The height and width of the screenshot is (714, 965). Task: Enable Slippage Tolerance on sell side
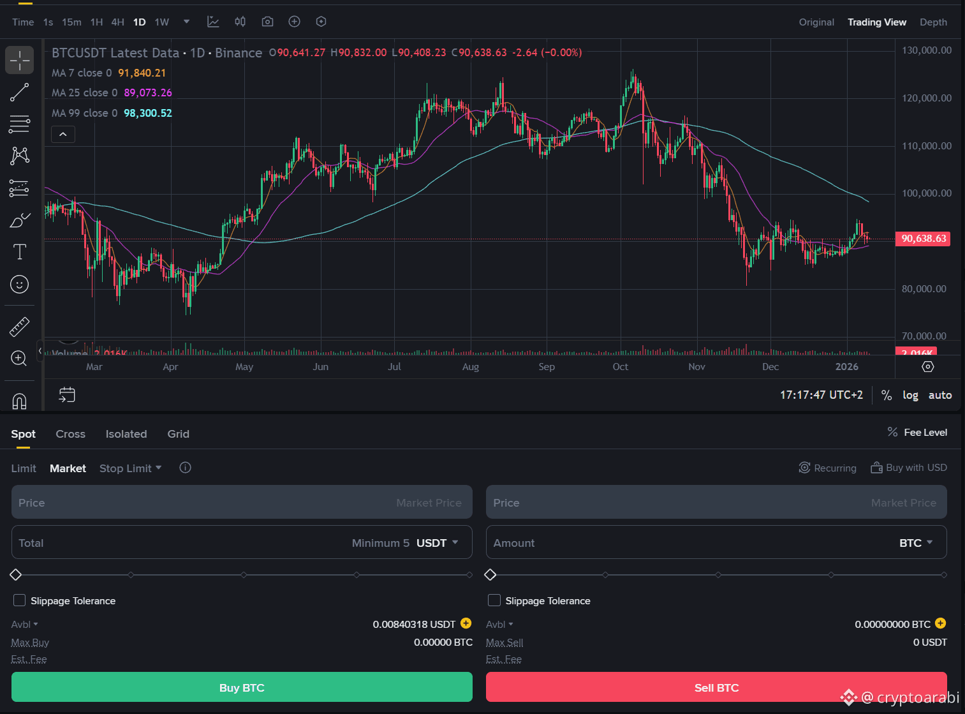click(x=494, y=600)
